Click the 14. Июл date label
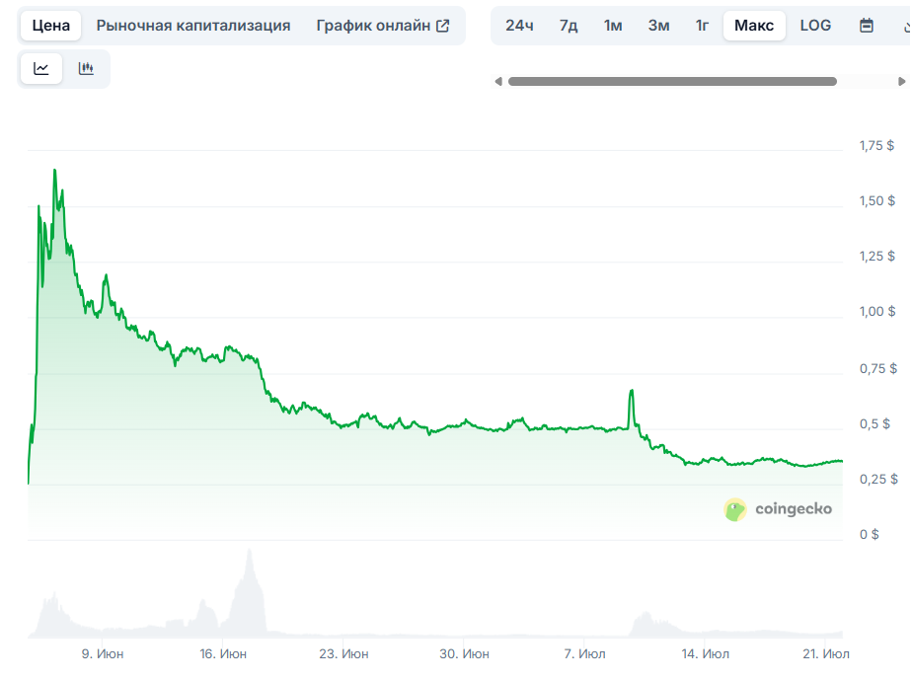Viewport: 912px width, 680px height. click(705, 653)
